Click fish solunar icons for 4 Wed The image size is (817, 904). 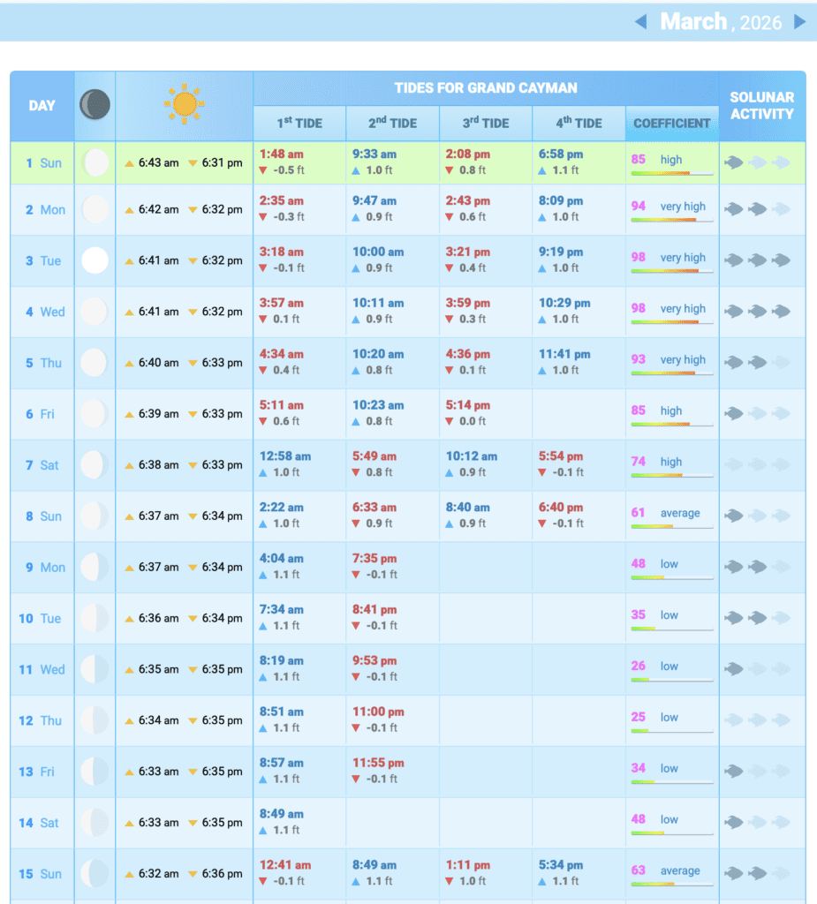tap(756, 311)
